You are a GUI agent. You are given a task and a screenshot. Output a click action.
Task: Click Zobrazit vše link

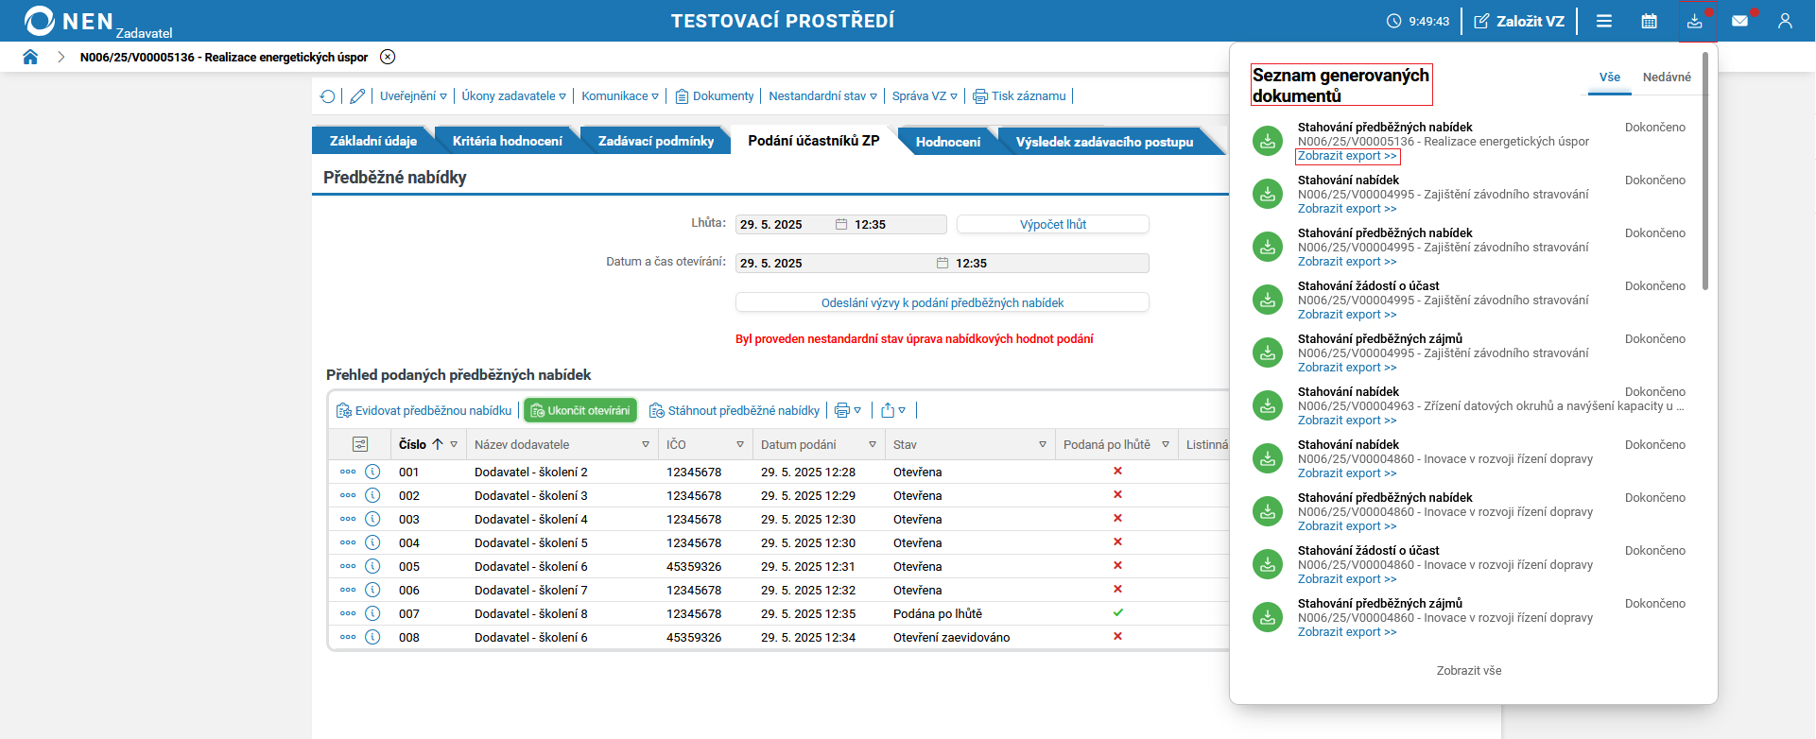tap(1468, 671)
